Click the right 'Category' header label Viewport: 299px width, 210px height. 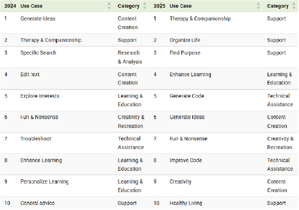[278, 6]
